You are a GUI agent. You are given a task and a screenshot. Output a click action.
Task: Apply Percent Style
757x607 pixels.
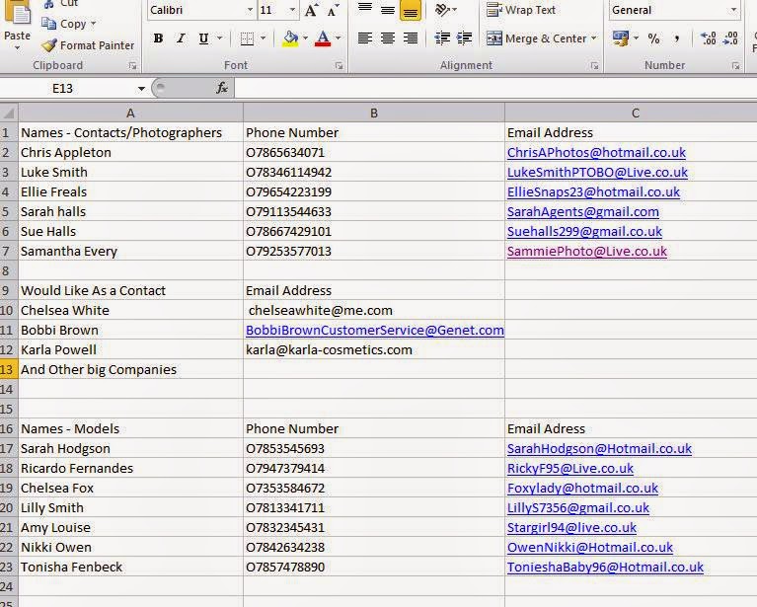tap(653, 38)
